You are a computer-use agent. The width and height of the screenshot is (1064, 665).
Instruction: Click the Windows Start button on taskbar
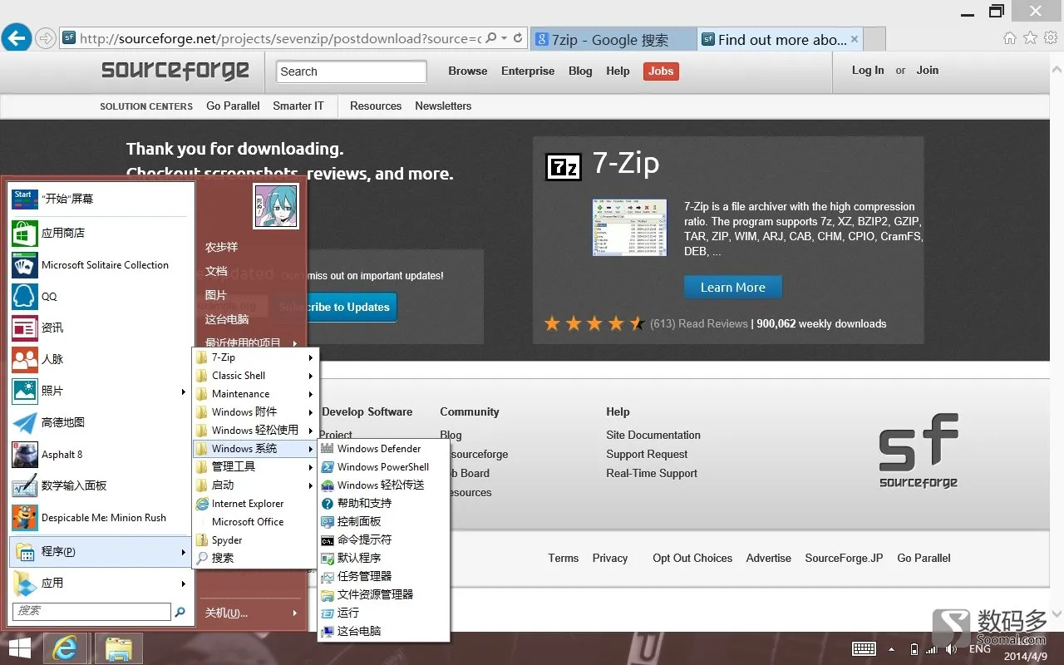[19, 648]
